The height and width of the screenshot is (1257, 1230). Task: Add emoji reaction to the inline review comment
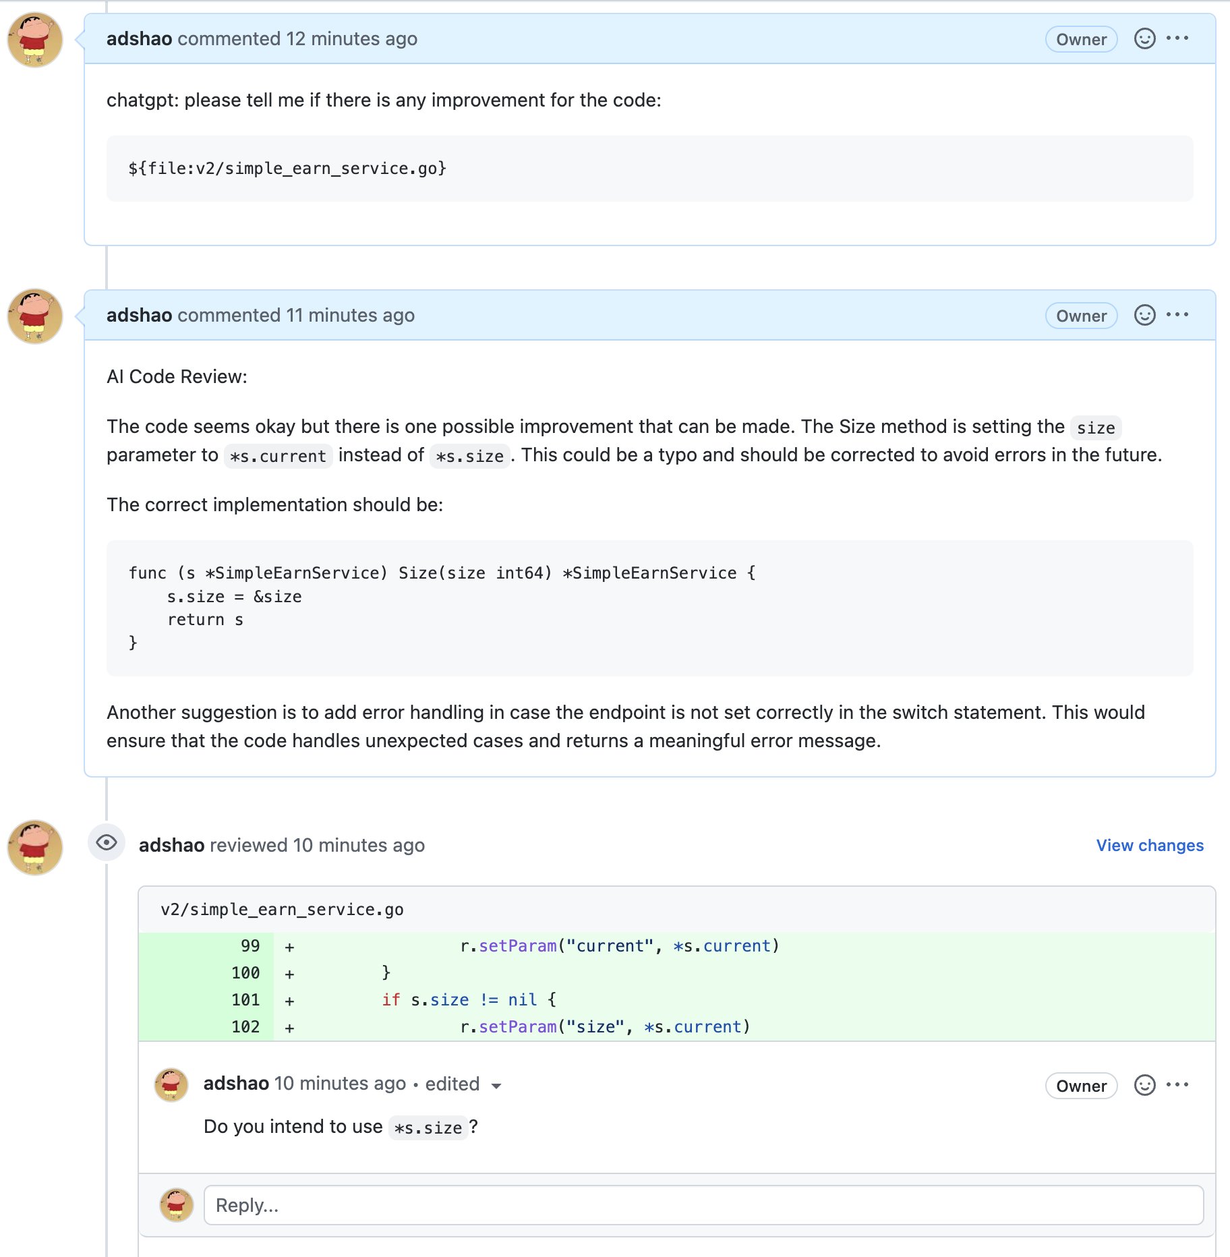click(x=1144, y=1086)
